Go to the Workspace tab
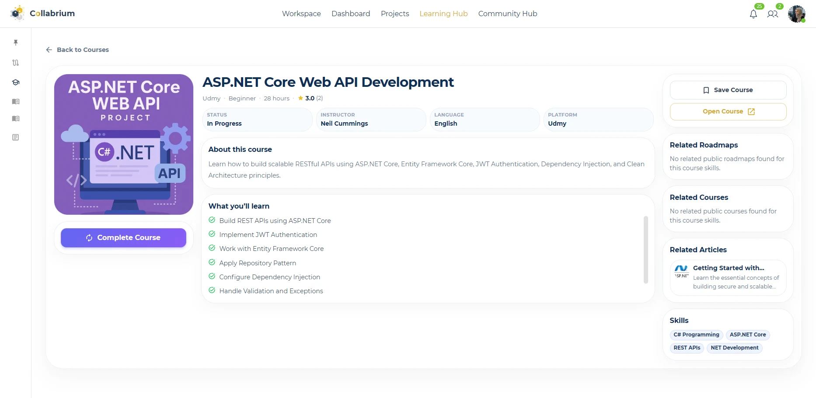816x398 pixels. coord(301,14)
